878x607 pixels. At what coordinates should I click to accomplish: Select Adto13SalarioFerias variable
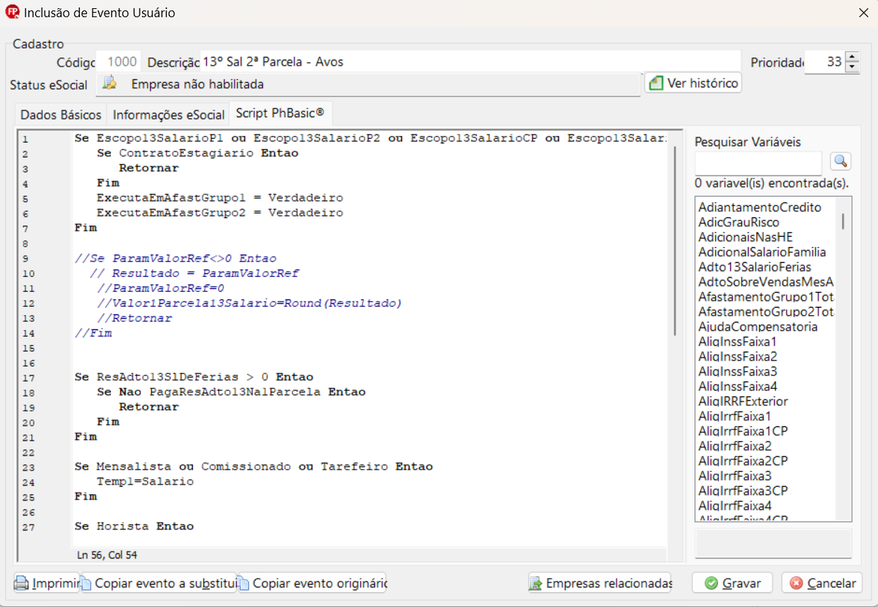click(x=754, y=267)
